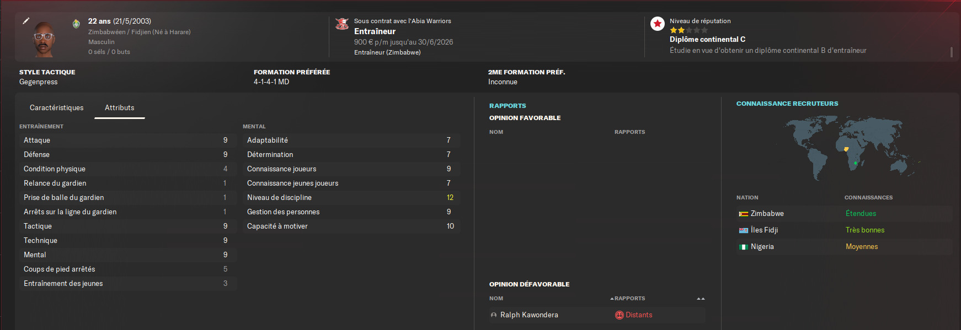Click the pencil edit icon above the portrait
The image size is (961, 330).
26,21
